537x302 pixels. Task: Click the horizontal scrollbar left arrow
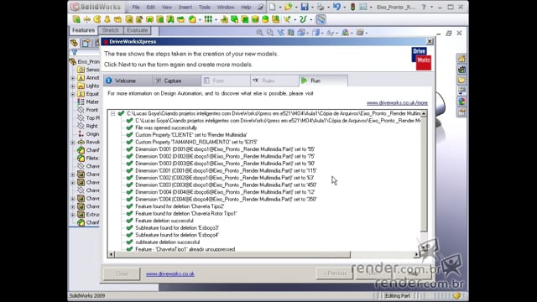tap(111, 254)
